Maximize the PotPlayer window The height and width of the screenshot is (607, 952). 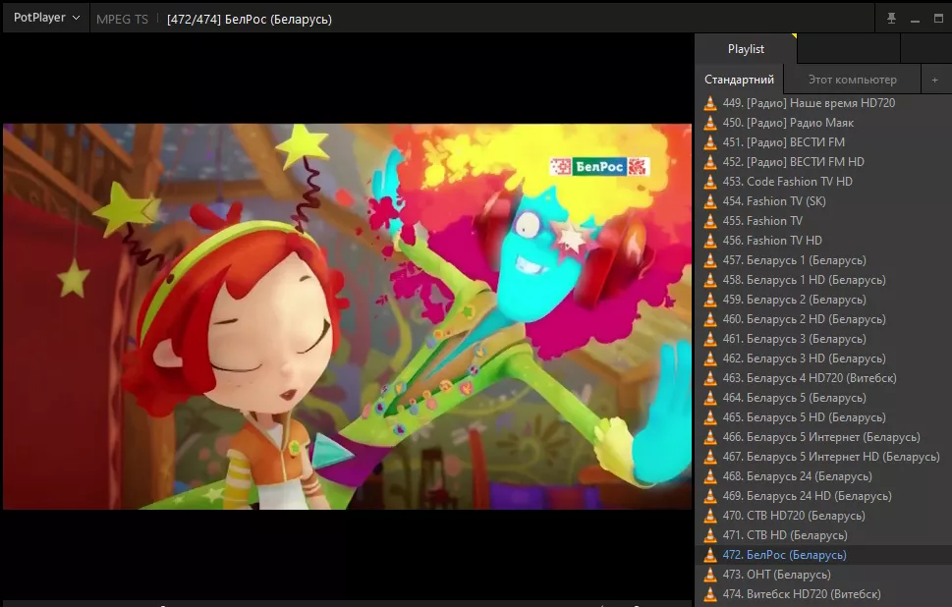pos(938,19)
